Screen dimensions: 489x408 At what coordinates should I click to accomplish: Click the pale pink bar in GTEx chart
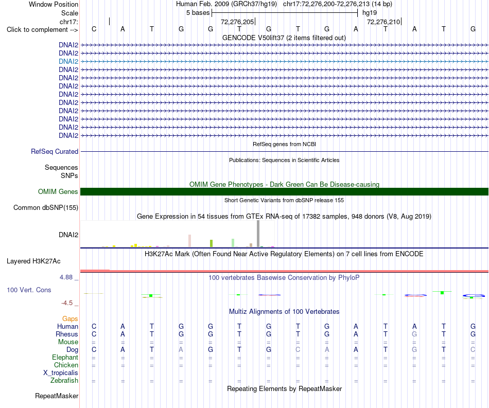click(x=189, y=241)
